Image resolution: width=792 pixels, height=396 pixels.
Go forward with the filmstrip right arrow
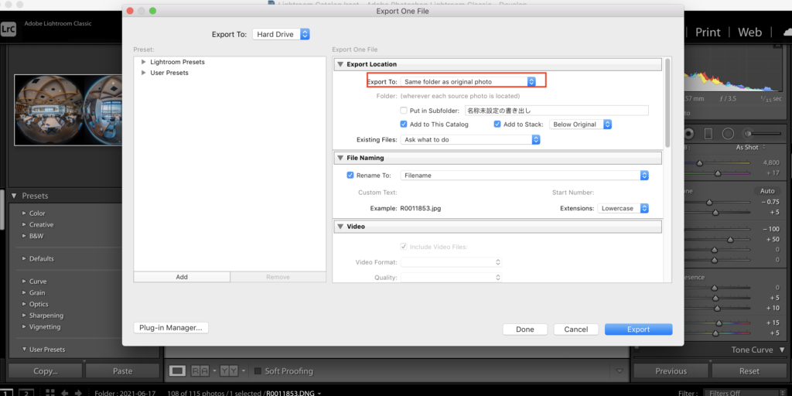click(78, 392)
